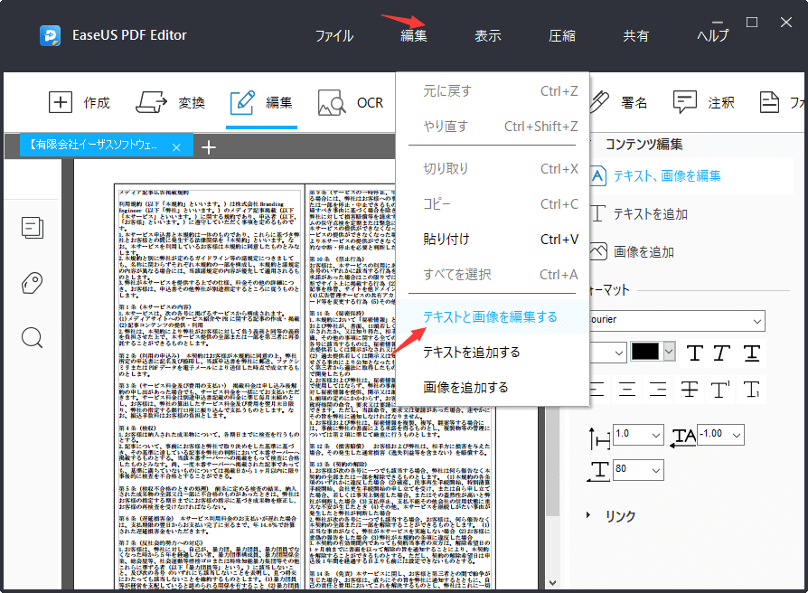This screenshot has height=593, width=808.
Task: Open the bookmarks tag icon in sidebar
Action: click(x=32, y=282)
